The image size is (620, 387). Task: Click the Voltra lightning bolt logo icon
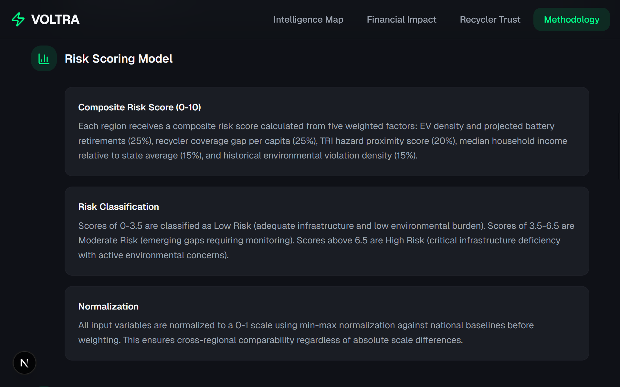[18, 19]
